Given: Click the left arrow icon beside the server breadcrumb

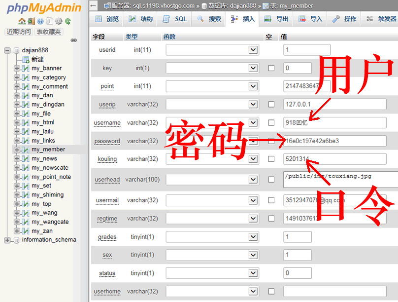Looking at the screenshot, I should 94,5.
